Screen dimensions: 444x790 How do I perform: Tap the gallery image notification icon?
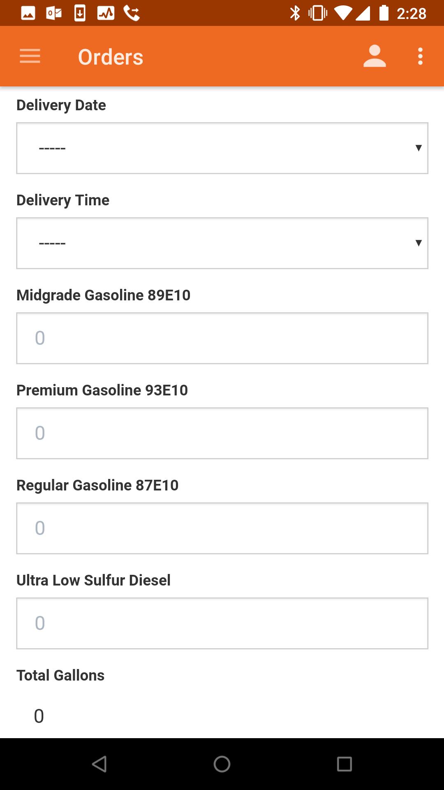pyautogui.click(x=28, y=14)
